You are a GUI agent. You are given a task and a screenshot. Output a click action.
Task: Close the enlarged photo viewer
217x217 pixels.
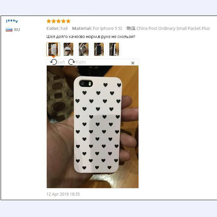coord(133,63)
